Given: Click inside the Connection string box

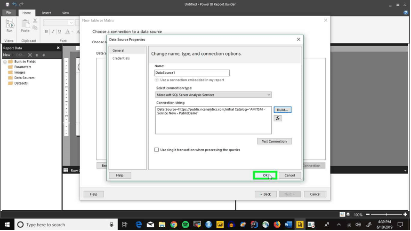Looking at the screenshot, I should [x=213, y=120].
